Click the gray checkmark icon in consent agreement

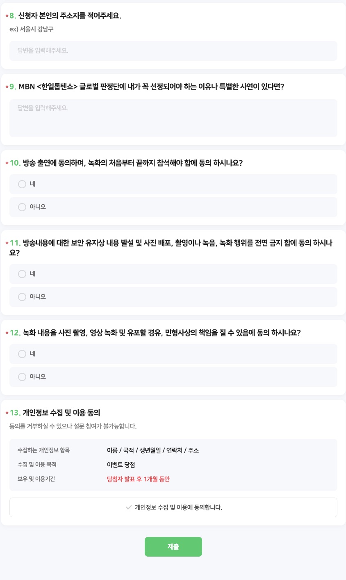click(128, 507)
